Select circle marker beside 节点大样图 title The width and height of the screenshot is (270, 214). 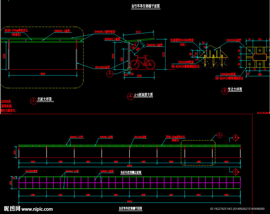(x=225, y=91)
